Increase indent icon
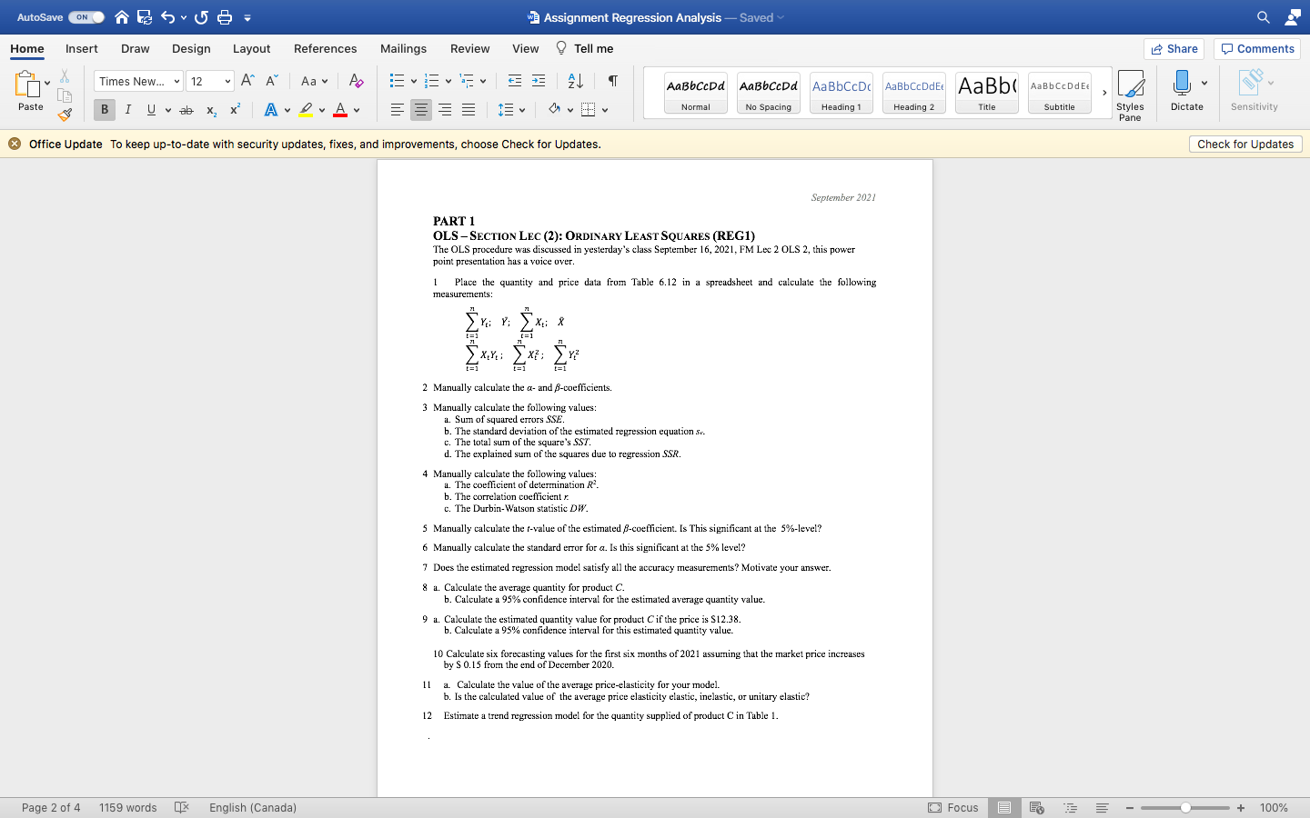Screen dimensions: 1310x818 [x=539, y=81]
